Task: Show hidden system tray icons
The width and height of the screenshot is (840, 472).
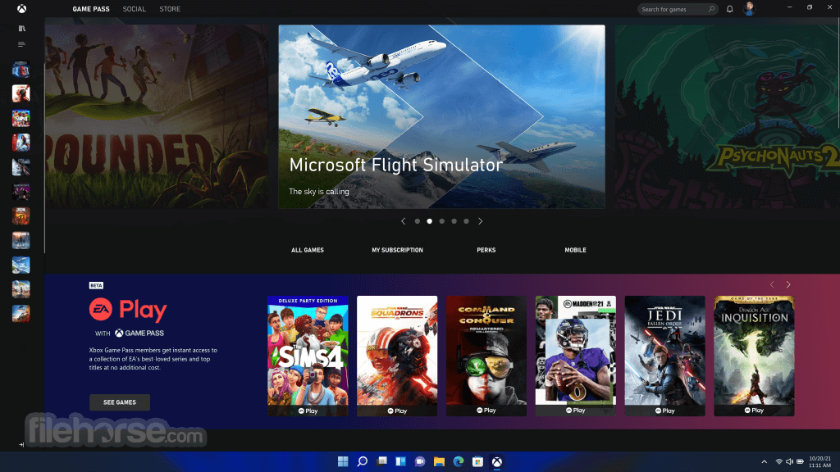Action: point(765,461)
